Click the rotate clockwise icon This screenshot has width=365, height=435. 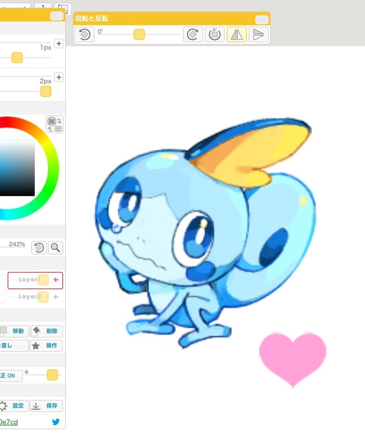192,34
